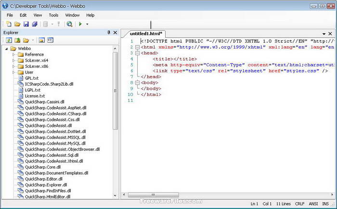Viewport: 337px width, 209px height.
Task: Select License.txt in the Explorer tree
Action: pyautogui.click(x=35, y=96)
